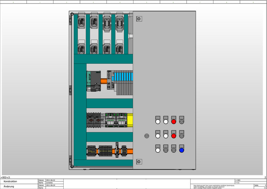The width and height of the screenshot is (267, 189).
Task: Click the first white button in the top row
Action: click(158, 122)
